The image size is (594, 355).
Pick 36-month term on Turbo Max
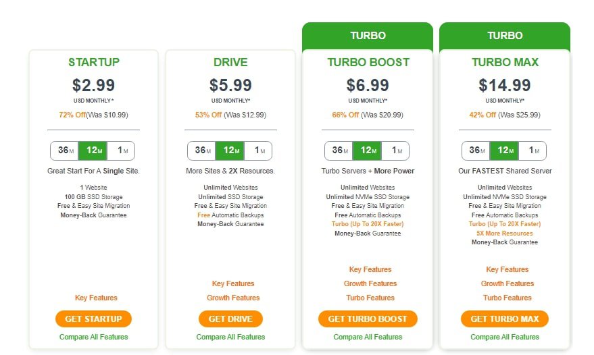pos(476,151)
